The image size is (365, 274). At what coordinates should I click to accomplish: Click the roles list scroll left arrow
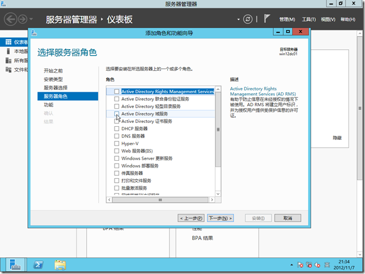(109, 200)
